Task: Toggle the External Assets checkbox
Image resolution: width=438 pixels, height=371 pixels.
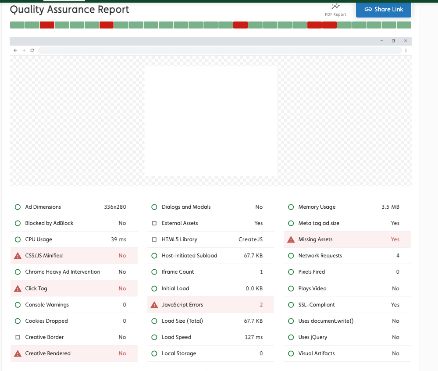Action: tap(154, 223)
